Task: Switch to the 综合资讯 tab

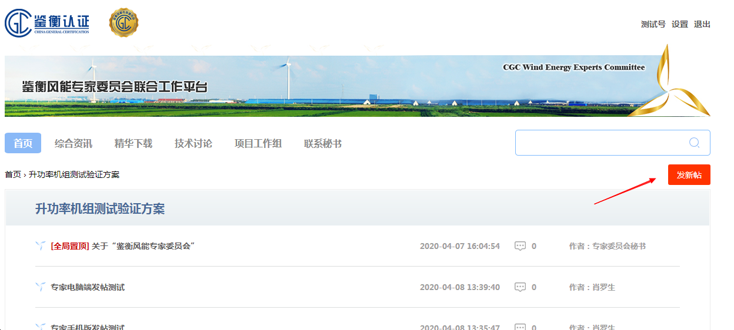Action: (x=74, y=143)
